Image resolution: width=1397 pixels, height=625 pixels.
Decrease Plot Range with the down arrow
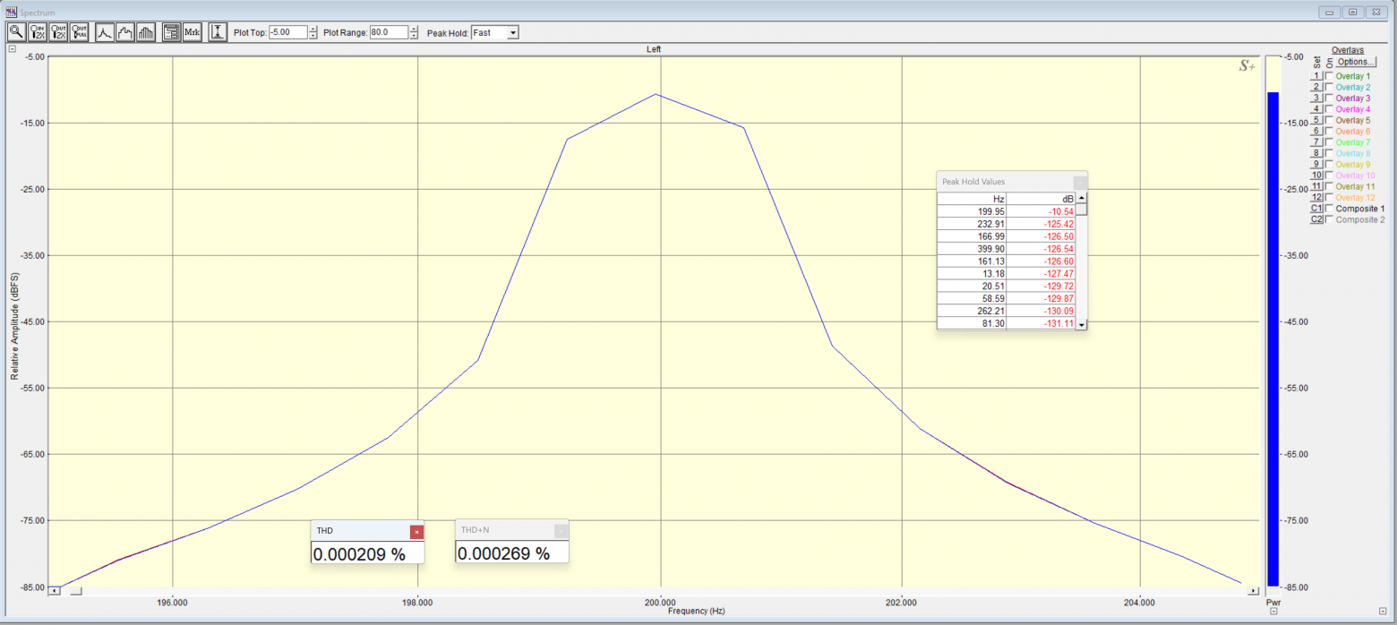point(414,36)
